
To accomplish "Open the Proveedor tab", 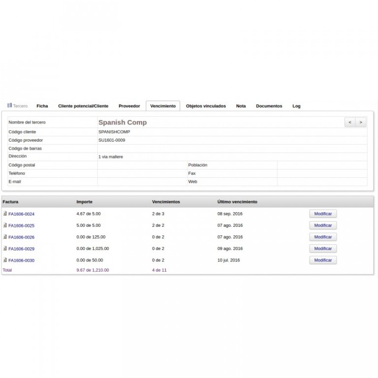I will click(x=129, y=106).
